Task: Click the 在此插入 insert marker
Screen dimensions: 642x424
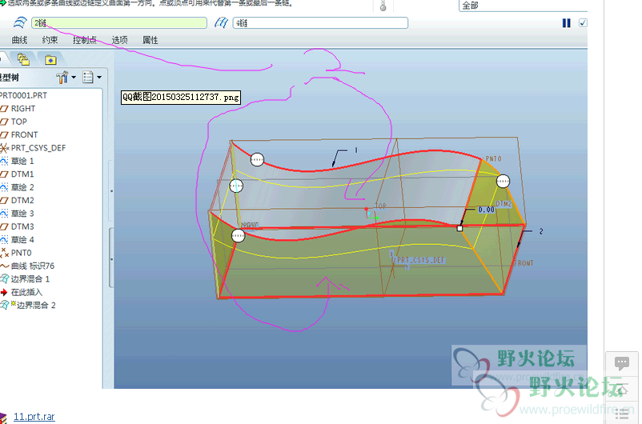Action: pyautogui.click(x=26, y=292)
